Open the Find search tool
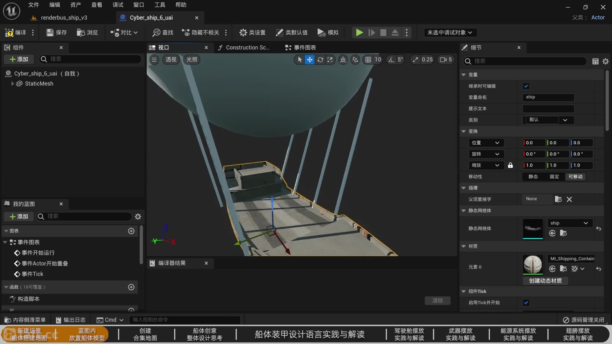The image size is (612, 344). [x=163, y=32]
